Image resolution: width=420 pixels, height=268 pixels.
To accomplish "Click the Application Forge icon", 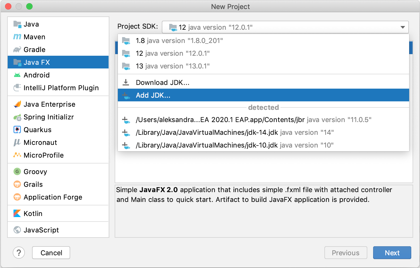I will pyautogui.click(x=17, y=197).
